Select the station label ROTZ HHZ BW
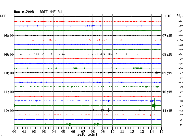The width and height of the screenshot is (184, 139). tap(51, 12)
